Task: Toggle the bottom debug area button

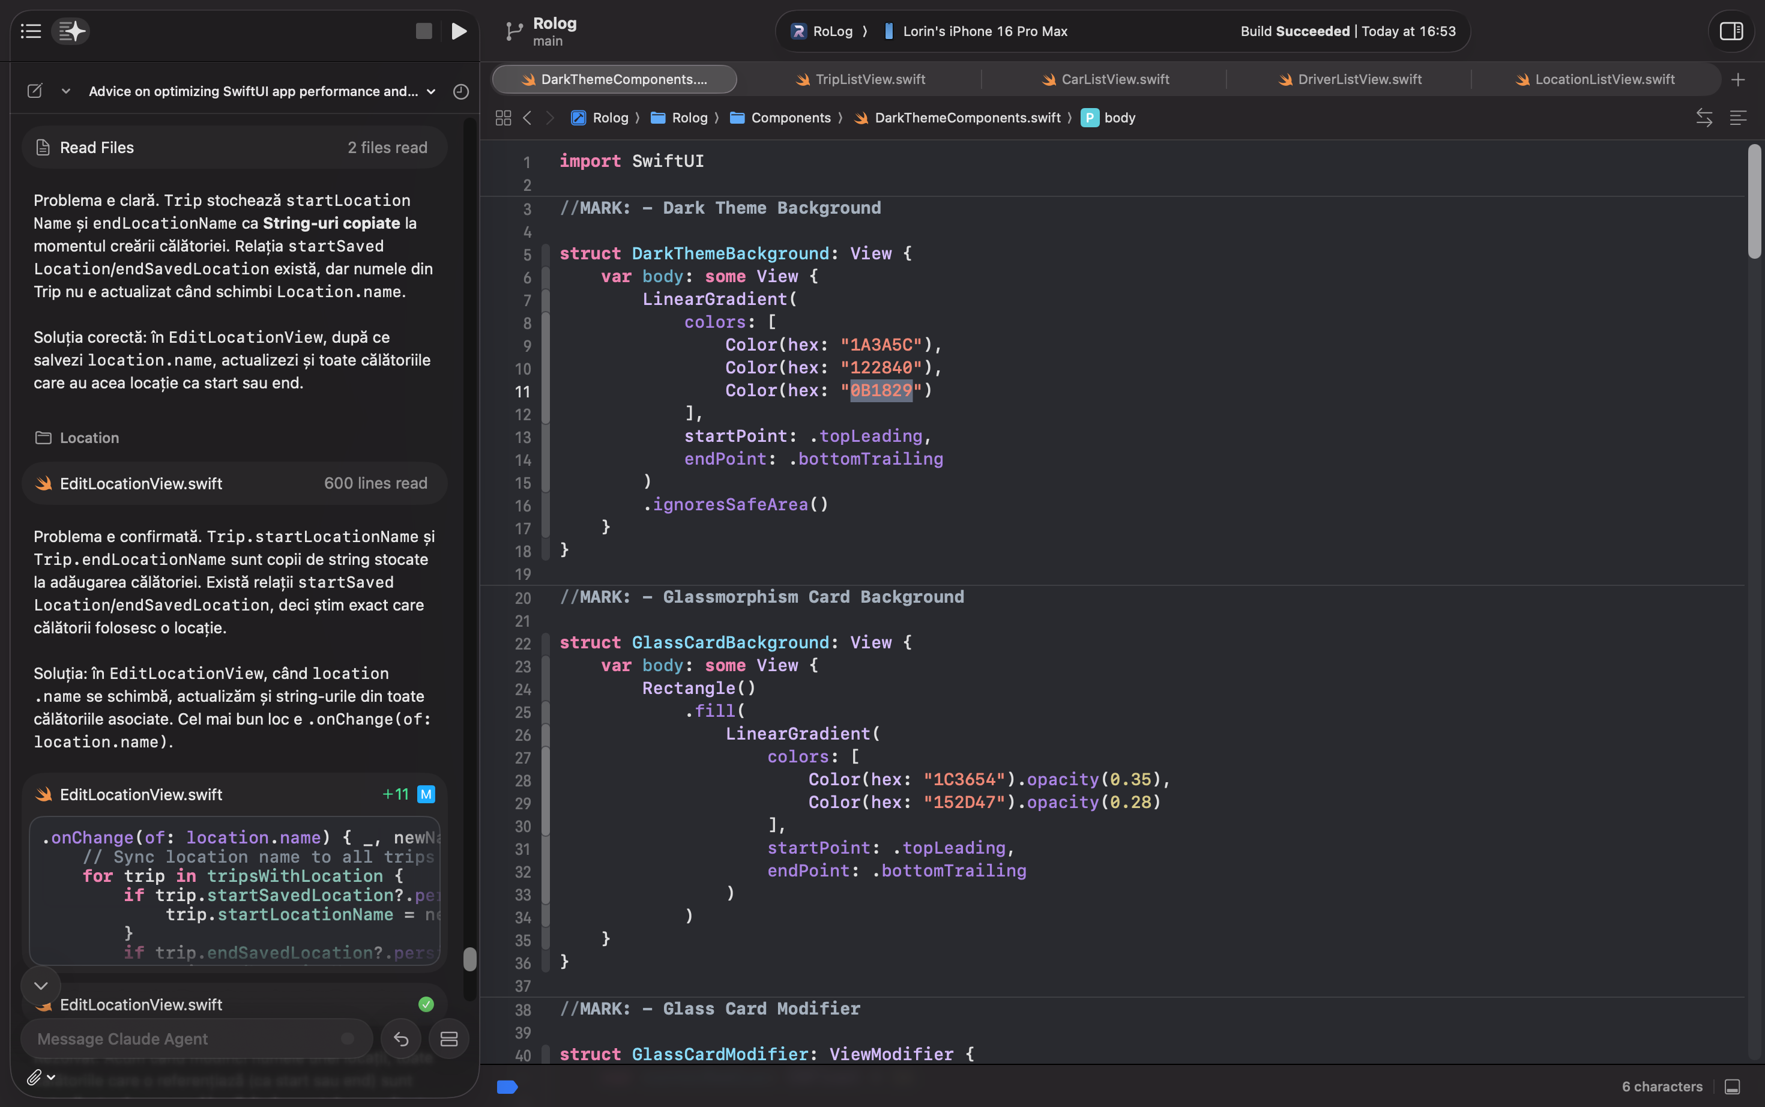Action: 1732,1087
